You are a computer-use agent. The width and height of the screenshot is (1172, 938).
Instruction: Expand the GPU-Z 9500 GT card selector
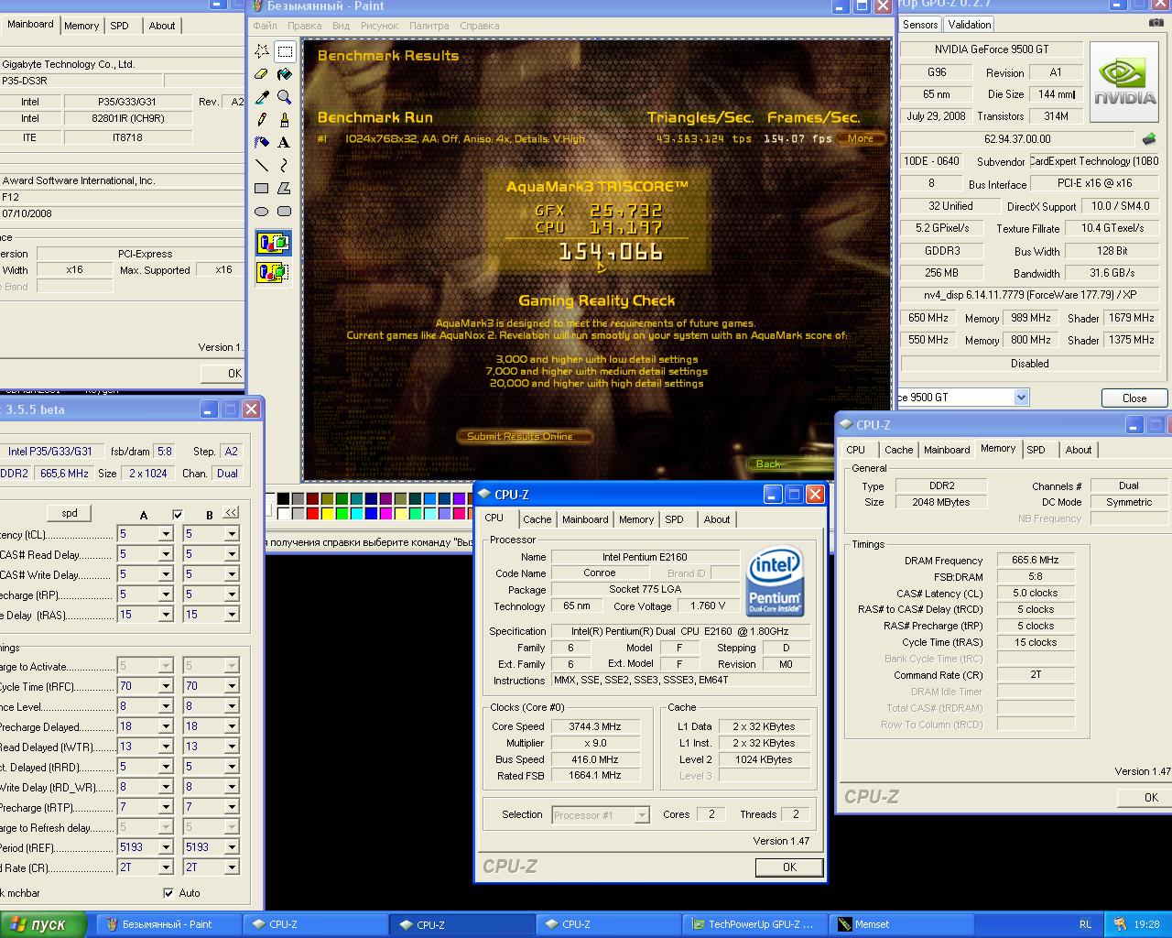tap(1021, 398)
